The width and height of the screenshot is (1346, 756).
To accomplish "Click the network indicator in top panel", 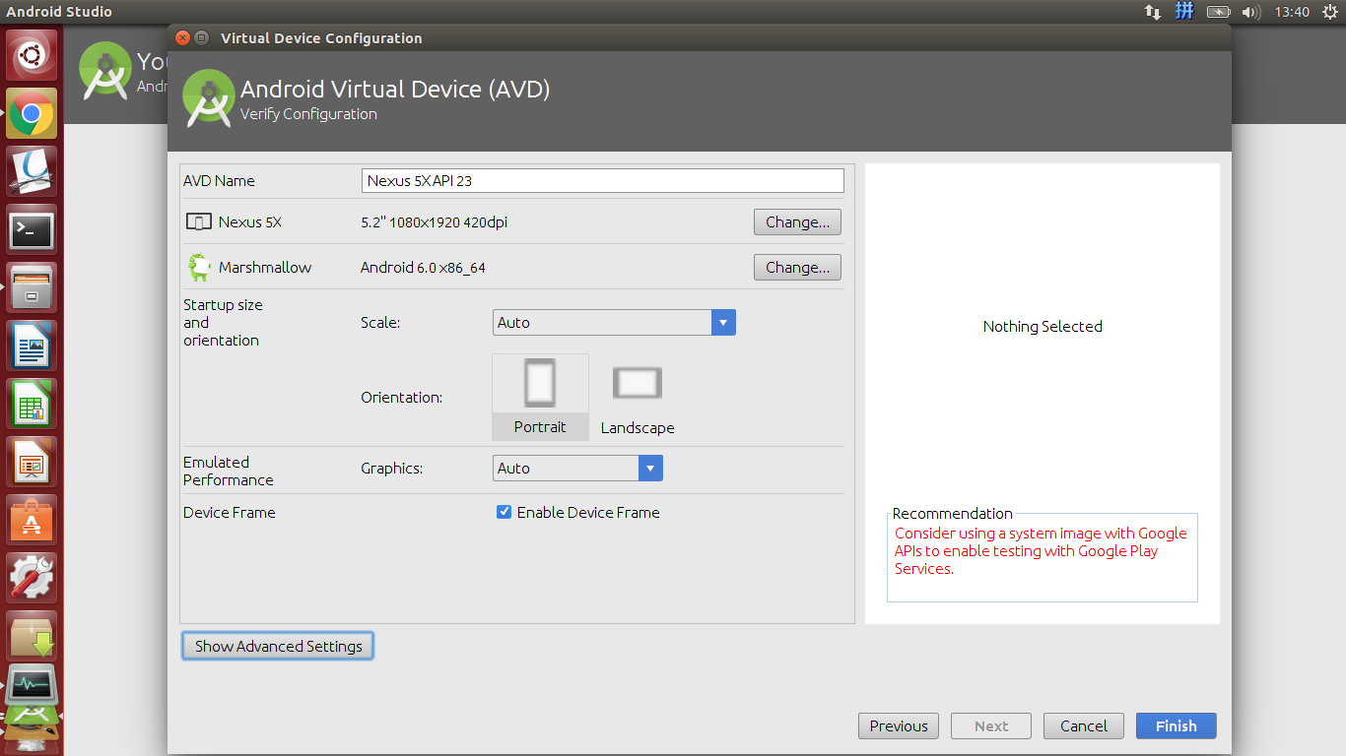I will point(1153,12).
